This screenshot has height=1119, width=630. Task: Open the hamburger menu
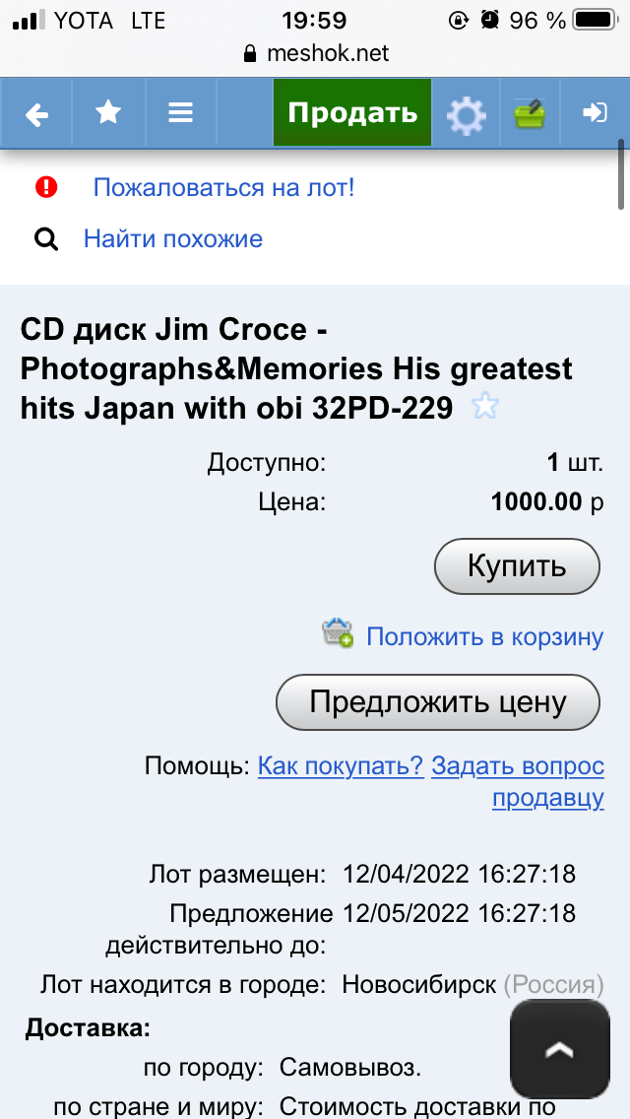[180, 112]
